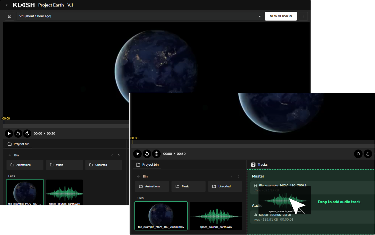Screen dimensions: 375x235
Task: Click the NEW VERSION button
Action: point(281,16)
